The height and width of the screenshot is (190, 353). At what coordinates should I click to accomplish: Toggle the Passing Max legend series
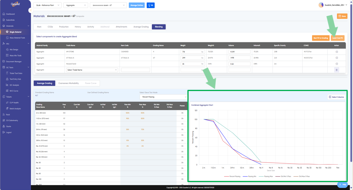point(267,176)
